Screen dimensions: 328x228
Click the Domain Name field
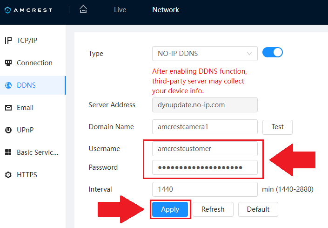(x=205, y=127)
